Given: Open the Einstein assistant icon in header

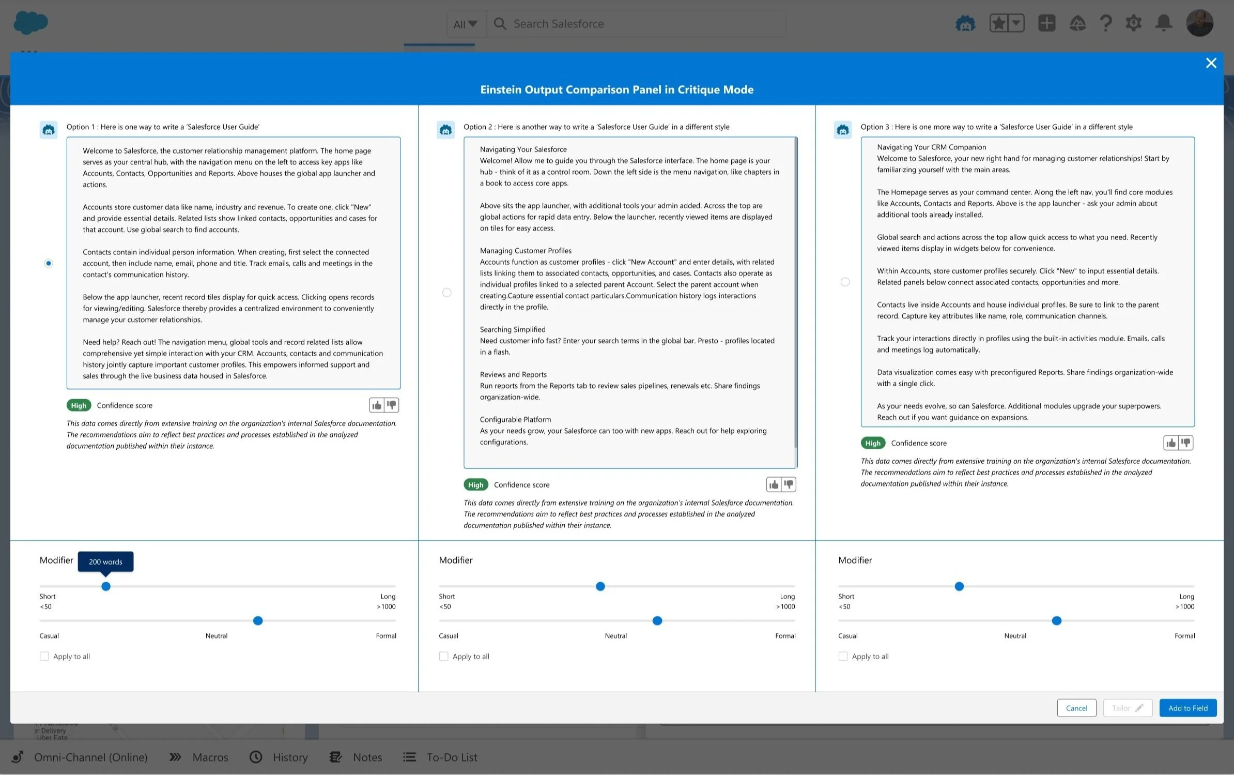Looking at the screenshot, I should point(965,23).
